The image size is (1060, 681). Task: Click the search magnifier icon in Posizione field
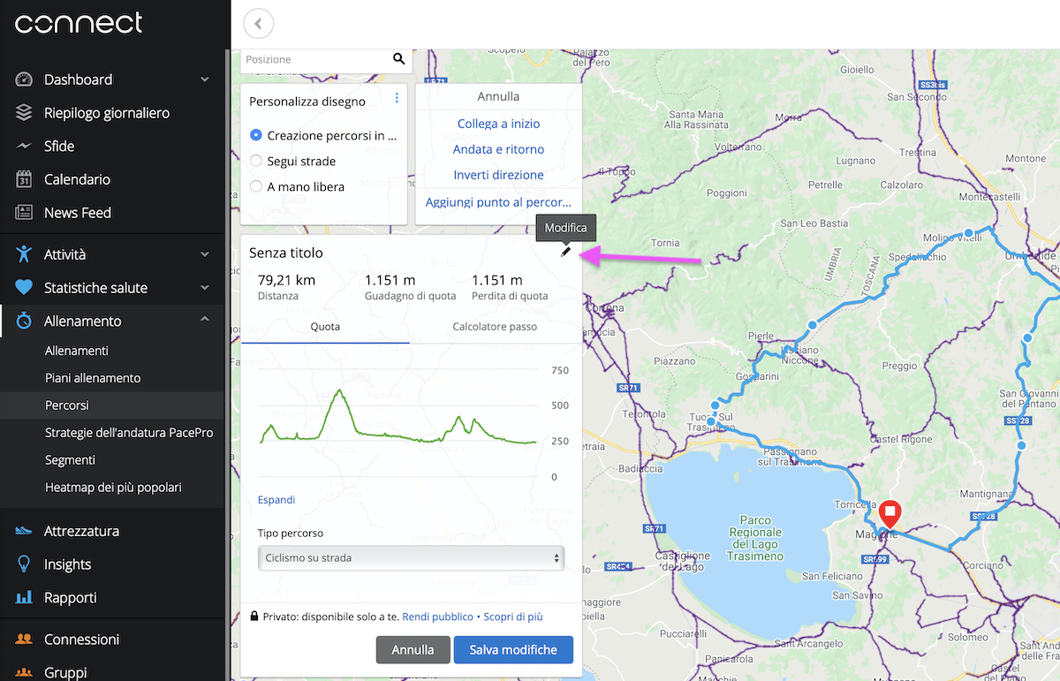tap(399, 59)
